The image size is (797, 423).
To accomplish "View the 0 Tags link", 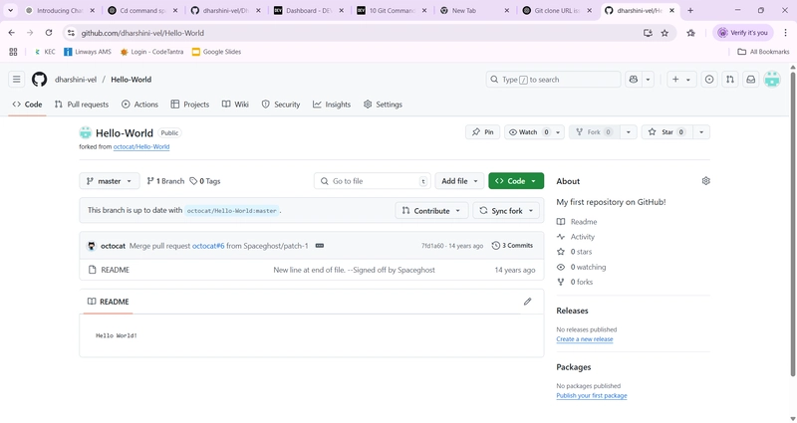I will point(205,181).
